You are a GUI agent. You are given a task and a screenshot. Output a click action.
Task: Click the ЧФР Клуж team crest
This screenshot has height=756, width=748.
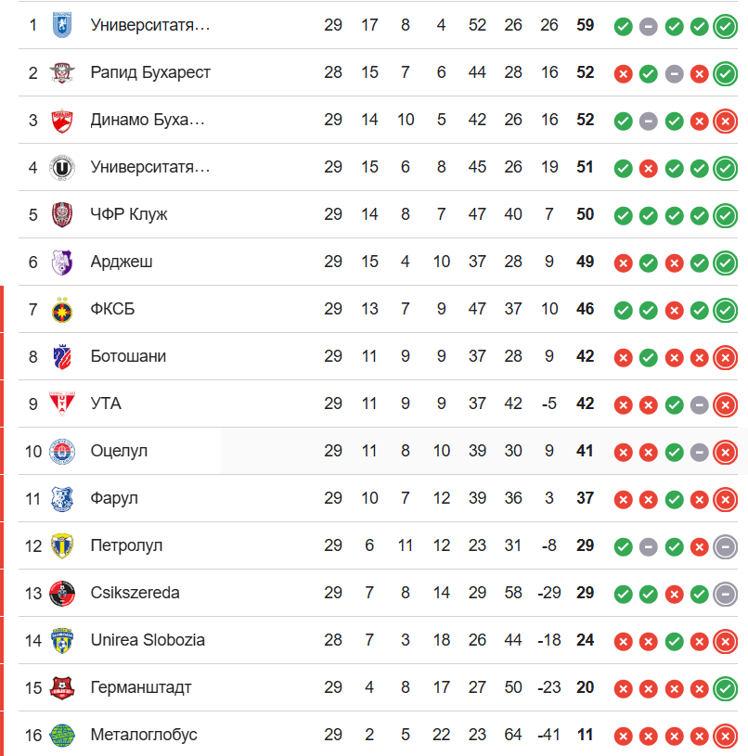(x=62, y=214)
